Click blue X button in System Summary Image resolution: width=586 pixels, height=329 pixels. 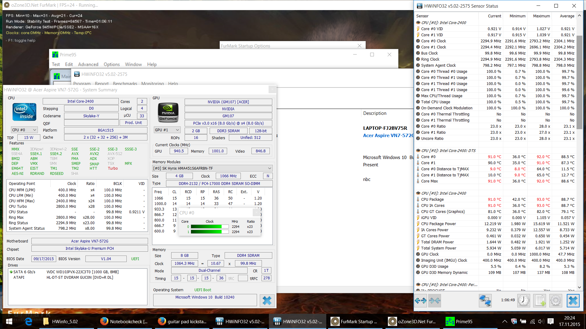pyautogui.click(x=267, y=301)
